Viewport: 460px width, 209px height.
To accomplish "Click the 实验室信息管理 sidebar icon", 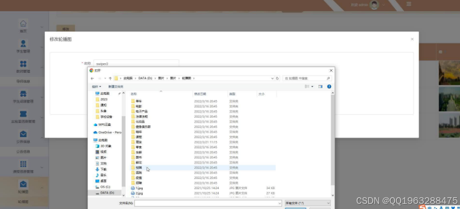I will 23,114.
